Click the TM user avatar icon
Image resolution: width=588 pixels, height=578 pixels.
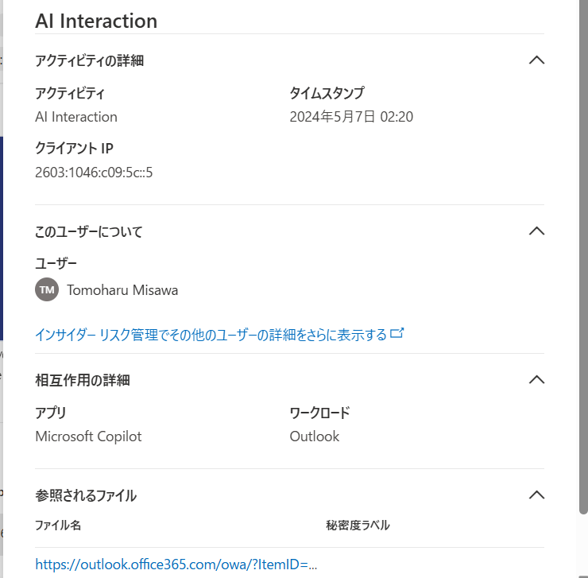pyautogui.click(x=47, y=289)
